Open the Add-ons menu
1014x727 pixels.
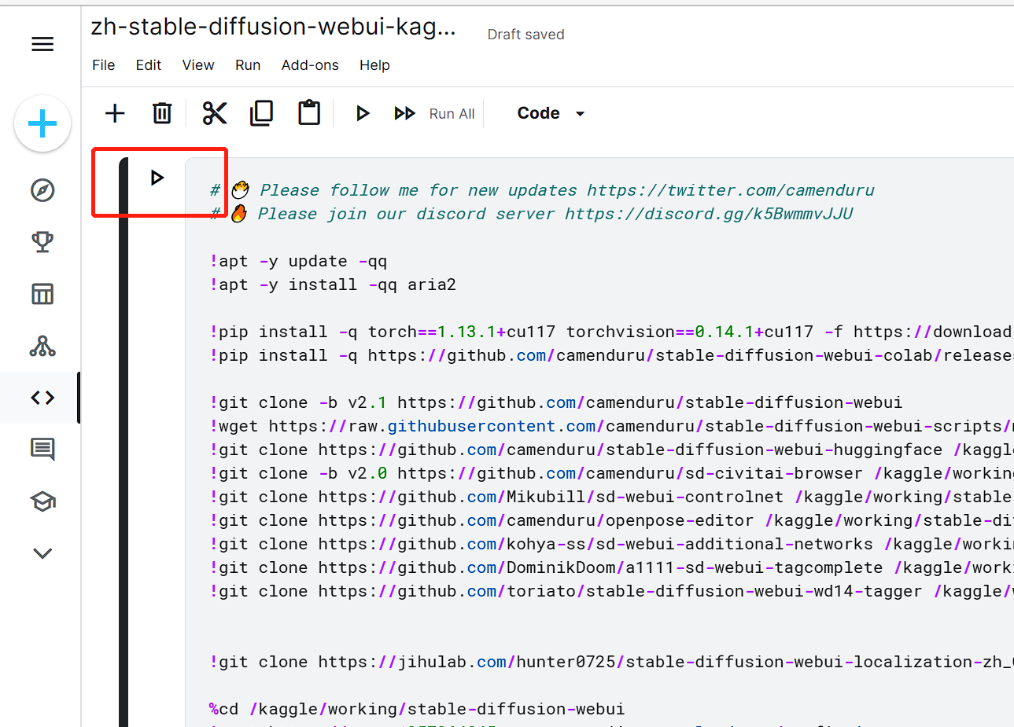(x=310, y=65)
